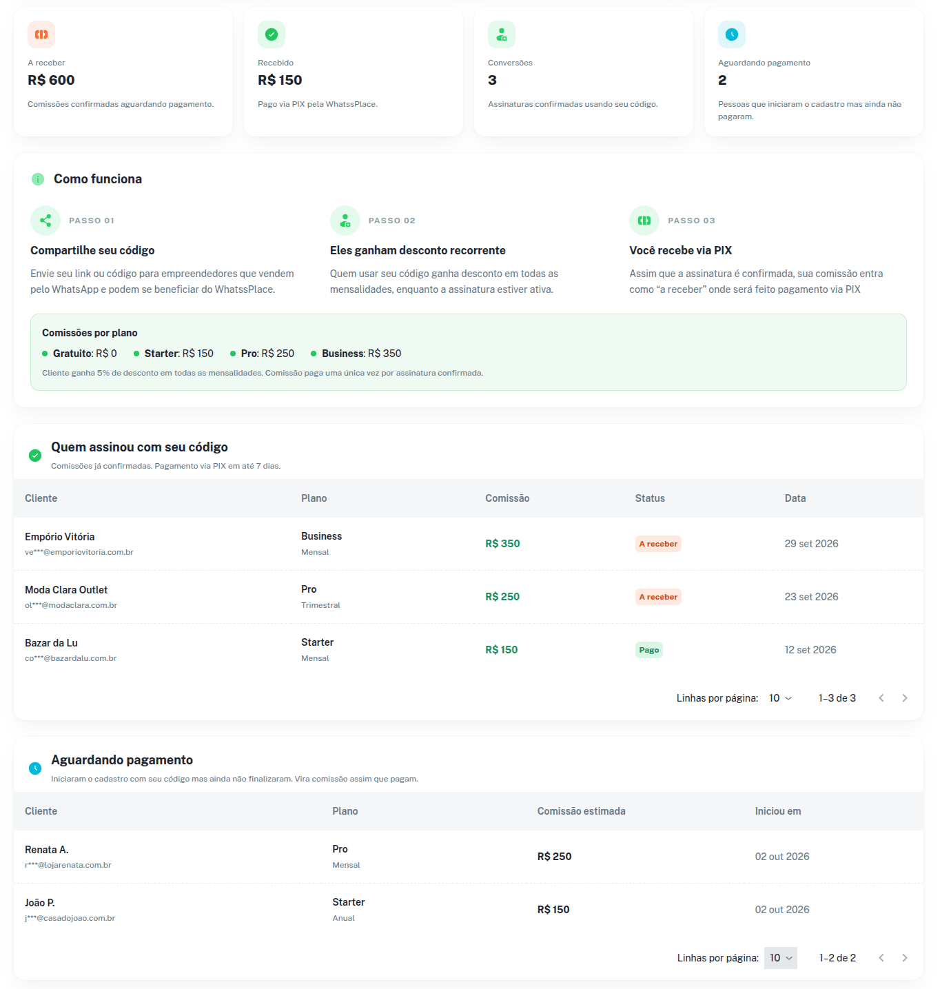This screenshot has height=989, width=951.
Task: Click the Pago badge for Bazar da Lu
Action: click(x=649, y=650)
